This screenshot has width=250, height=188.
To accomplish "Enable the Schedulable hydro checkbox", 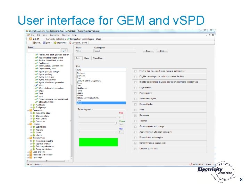I will 135,99.
